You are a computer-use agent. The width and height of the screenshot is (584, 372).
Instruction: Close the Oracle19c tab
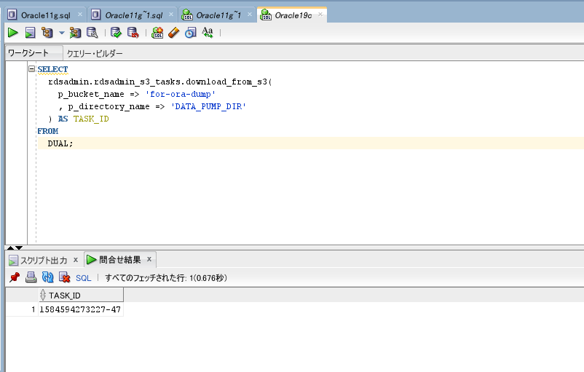pos(320,15)
